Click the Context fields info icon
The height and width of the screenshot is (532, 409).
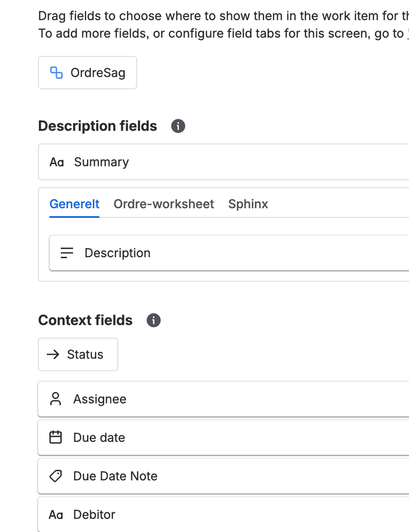(154, 320)
